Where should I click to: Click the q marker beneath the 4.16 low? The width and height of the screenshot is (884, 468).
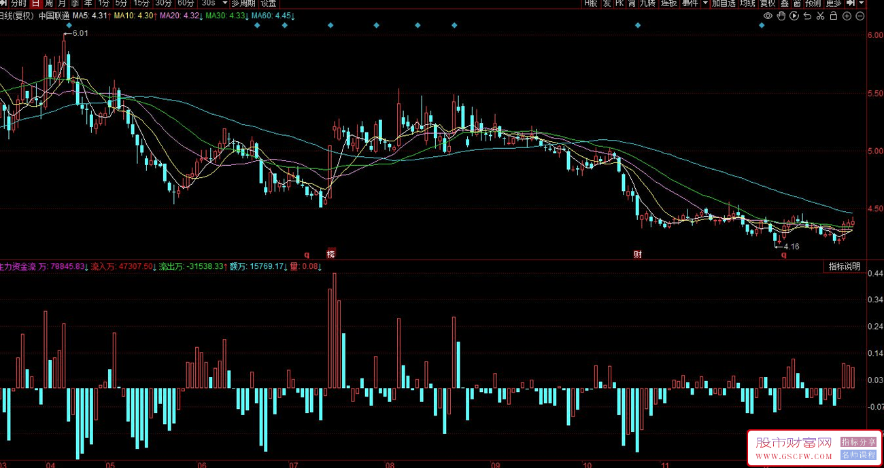(x=783, y=255)
